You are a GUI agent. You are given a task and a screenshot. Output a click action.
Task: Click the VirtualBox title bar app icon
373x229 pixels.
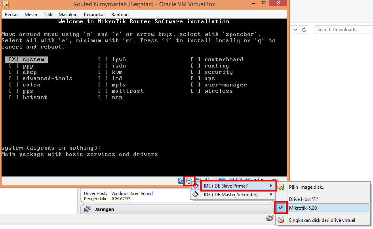[6, 4]
